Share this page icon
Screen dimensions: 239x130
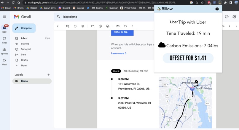pyautogui.click(x=197, y=3)
